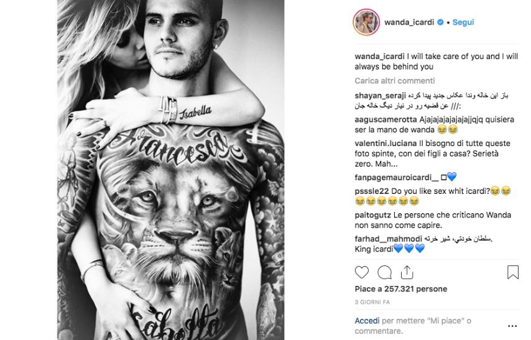Viewport: 531px width, 340px height.
Task: Share the post using the upload arrow icon
Action: point(407,272)
